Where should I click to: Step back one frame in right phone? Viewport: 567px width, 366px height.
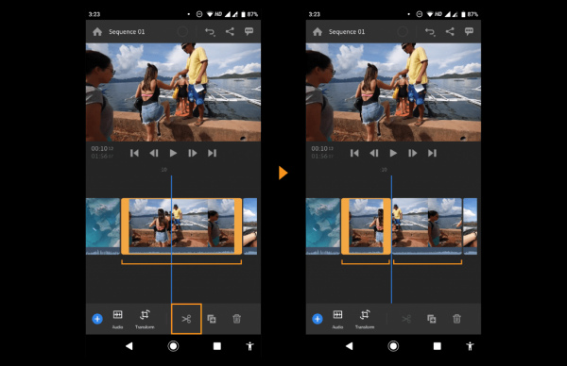pyautogui.click(x=374, y=153)
